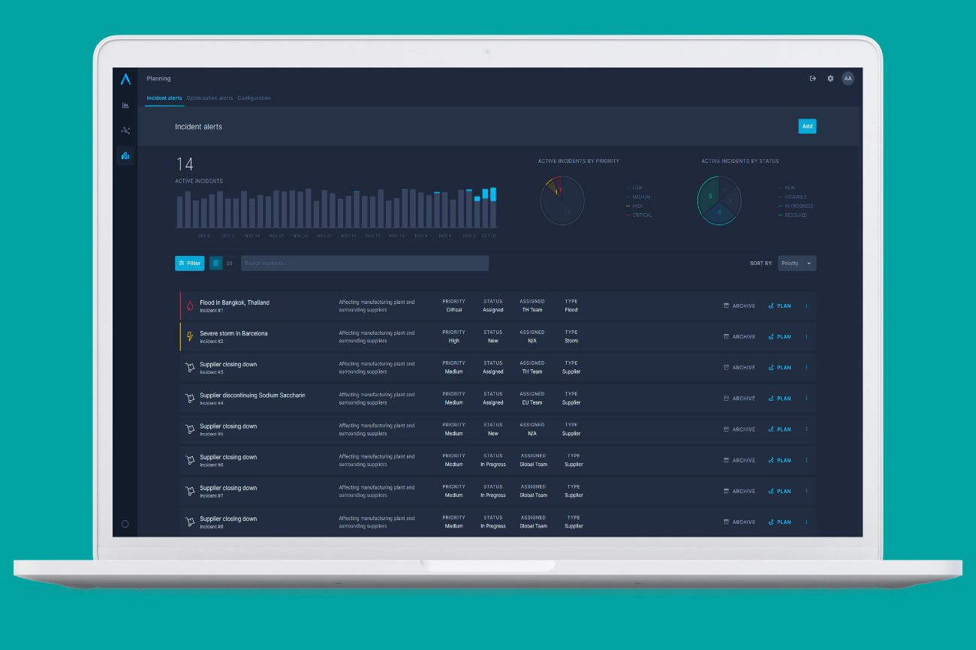This screenshot has height=650, width=976.
Task: Toggle the Critical legend in priority chart
Action: [641, 215]
